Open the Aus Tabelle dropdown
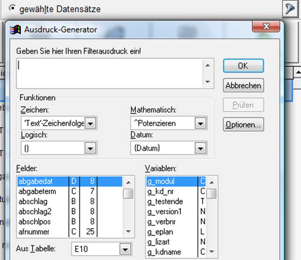 [x=124, y=249]
